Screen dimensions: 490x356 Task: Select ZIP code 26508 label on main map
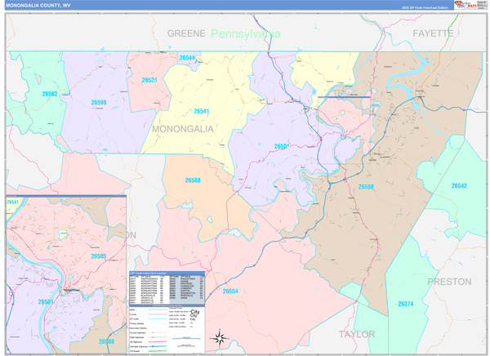tap(366, 186)
